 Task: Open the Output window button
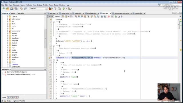(x=8, y=101)
